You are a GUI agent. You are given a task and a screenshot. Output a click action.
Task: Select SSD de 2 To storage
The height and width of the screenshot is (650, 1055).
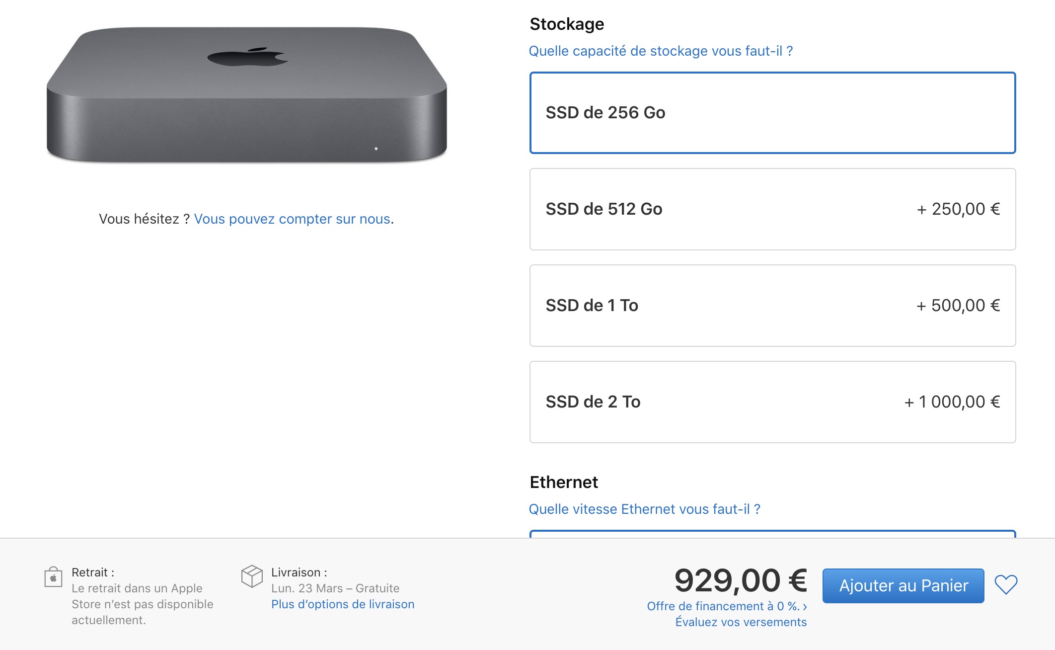pyautogui.click(x=772, y=402)
